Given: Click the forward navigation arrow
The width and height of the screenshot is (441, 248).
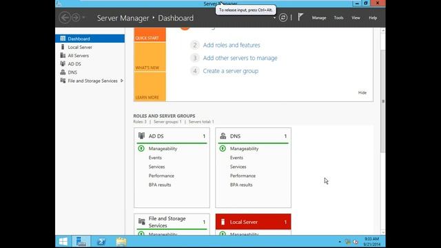Looking at the screenshot, I should [x=75, y=18].
